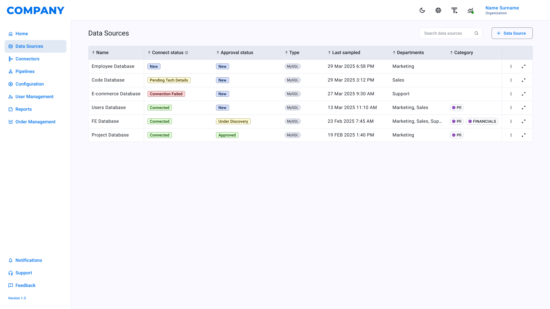Screen dimensions: 550x309
Task: Click the Pipelines icon in the sidebar
Action: tap(10, 71)
